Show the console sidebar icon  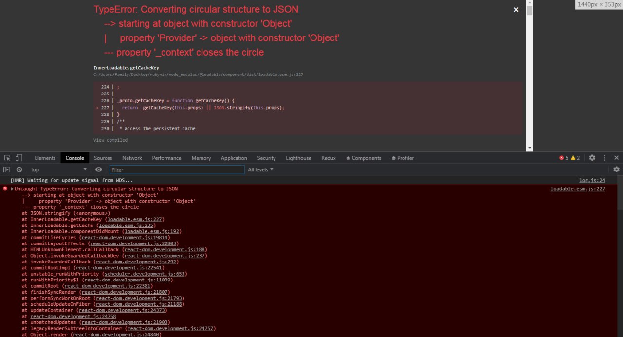[x=7, y=169]
